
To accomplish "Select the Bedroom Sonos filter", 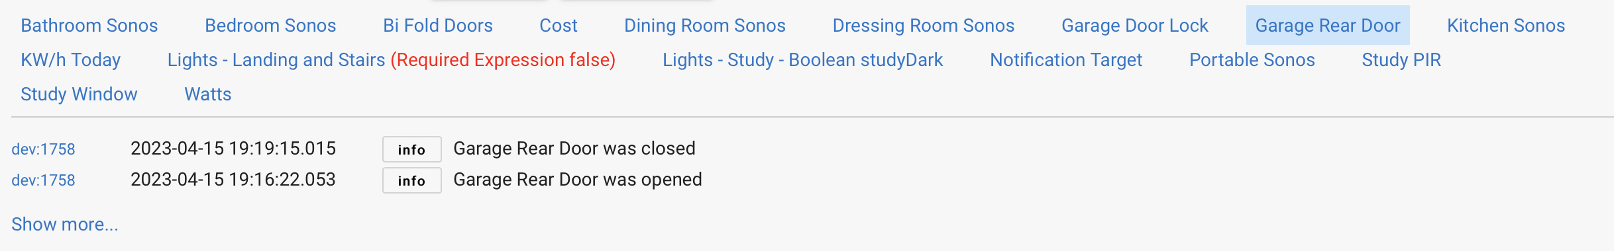I will 270,26.
